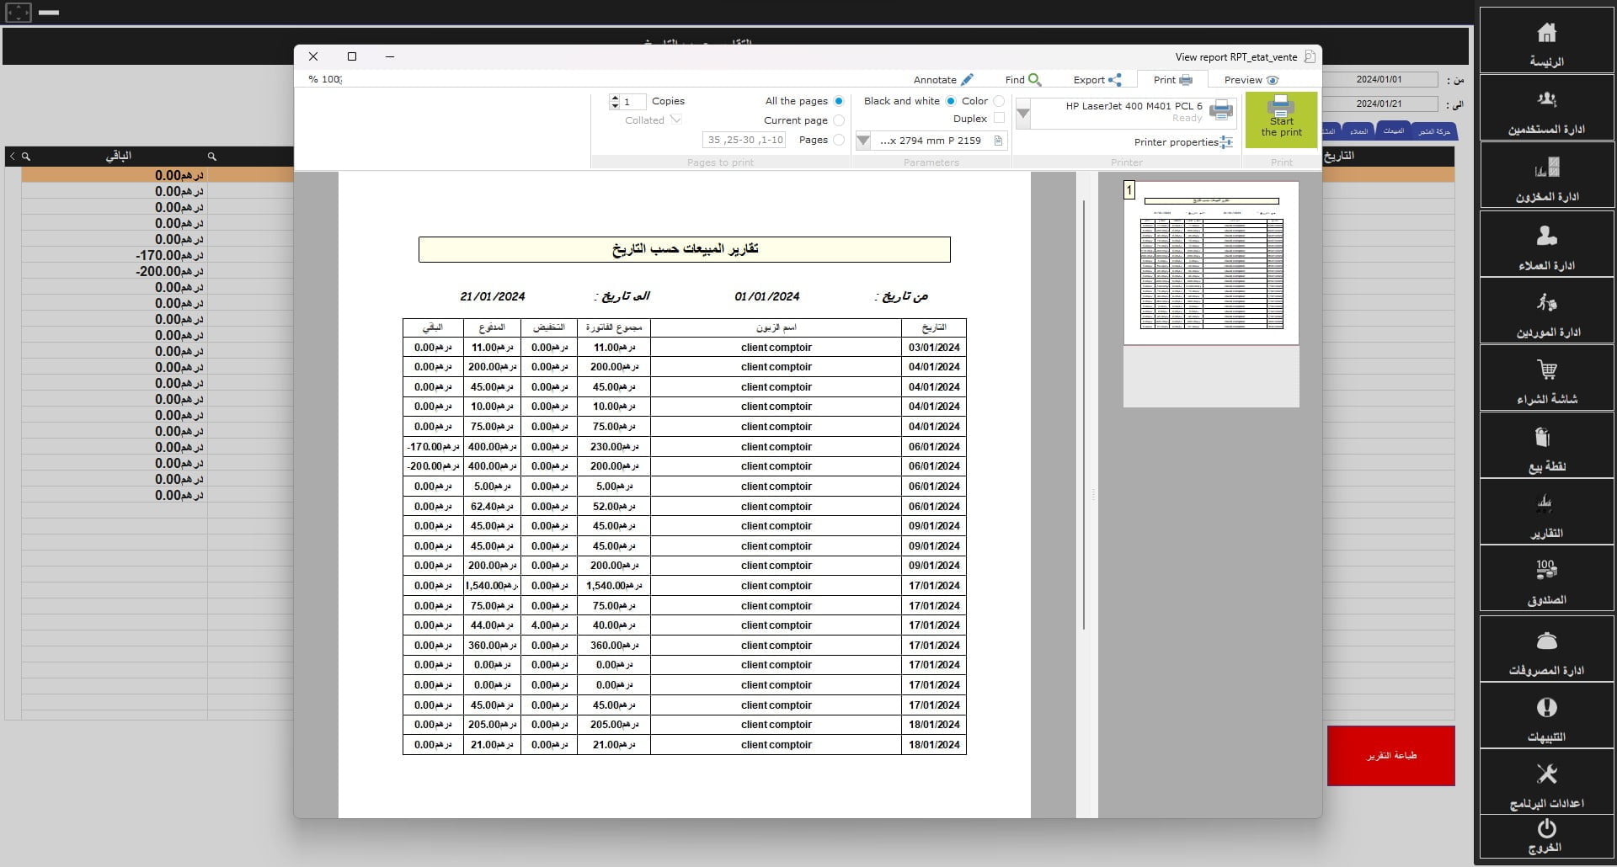Screen dimensions: 1617x867
Task: Open the Collated dropdown chevron
Action: [675, 120]
